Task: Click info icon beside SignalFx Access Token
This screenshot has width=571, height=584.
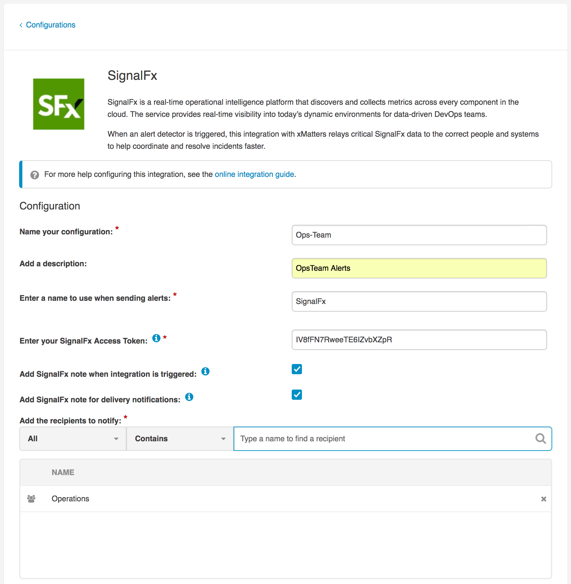Action: [156, 338]
